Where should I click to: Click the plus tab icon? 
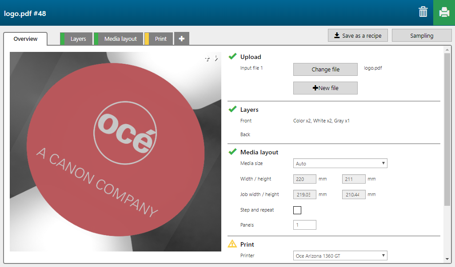click(x=182, y=39)
